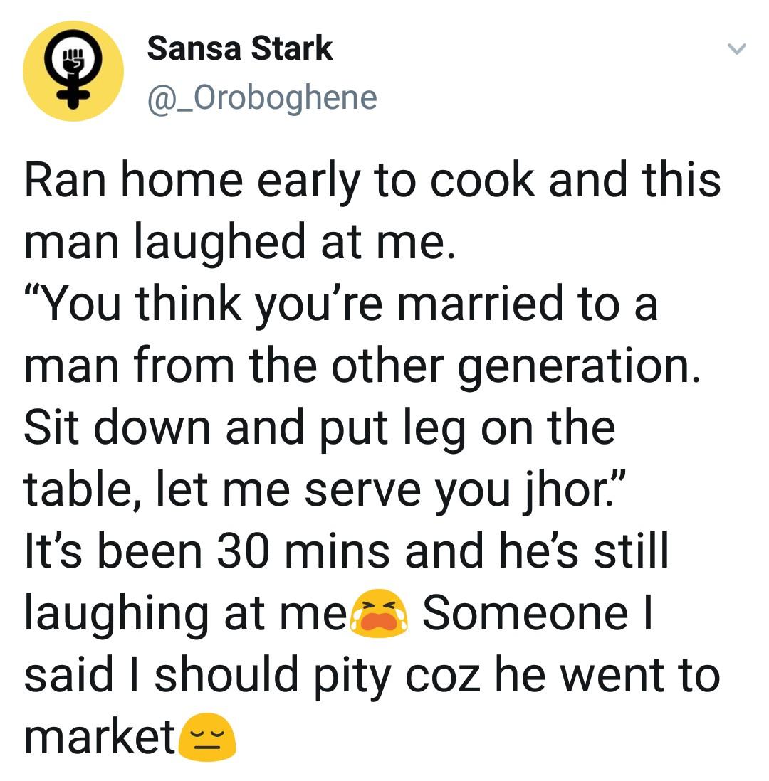Viewport: 769px width, 781px height.
Task: Click the line 'said I should pity coz'
Action: tap(252, 676)
